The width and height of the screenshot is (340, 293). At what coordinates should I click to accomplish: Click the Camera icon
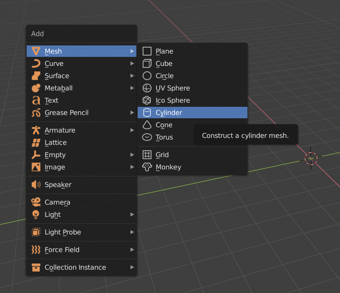point(36,202)
